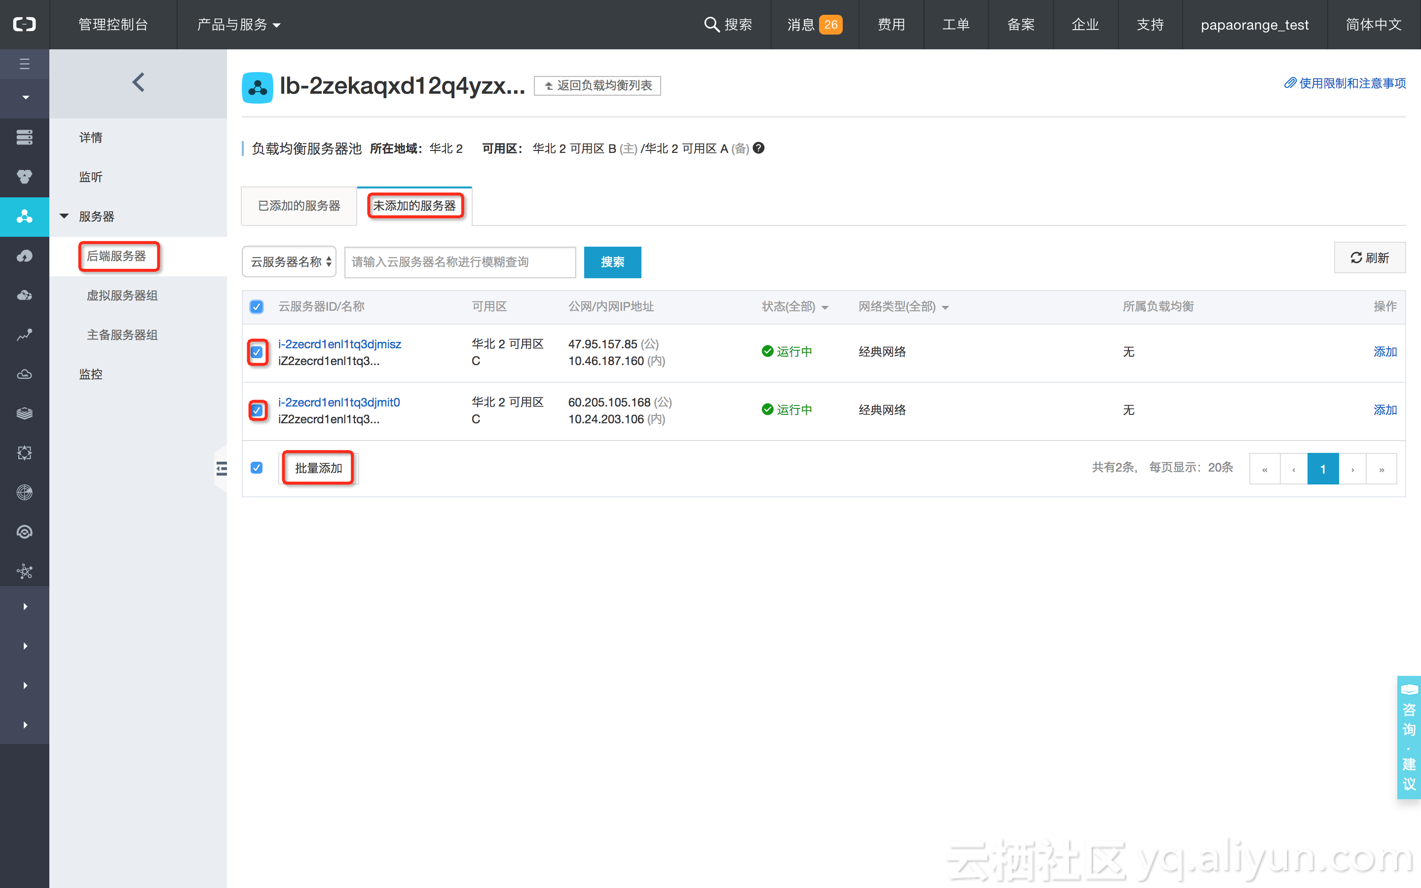Click the 批量添加 button
The height and width of the screenshot is (888, 1421).
[318, 468]
